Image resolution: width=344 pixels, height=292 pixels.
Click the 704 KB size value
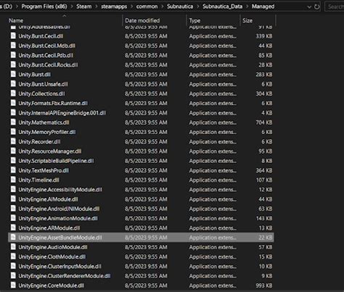(x=264, y=122)
